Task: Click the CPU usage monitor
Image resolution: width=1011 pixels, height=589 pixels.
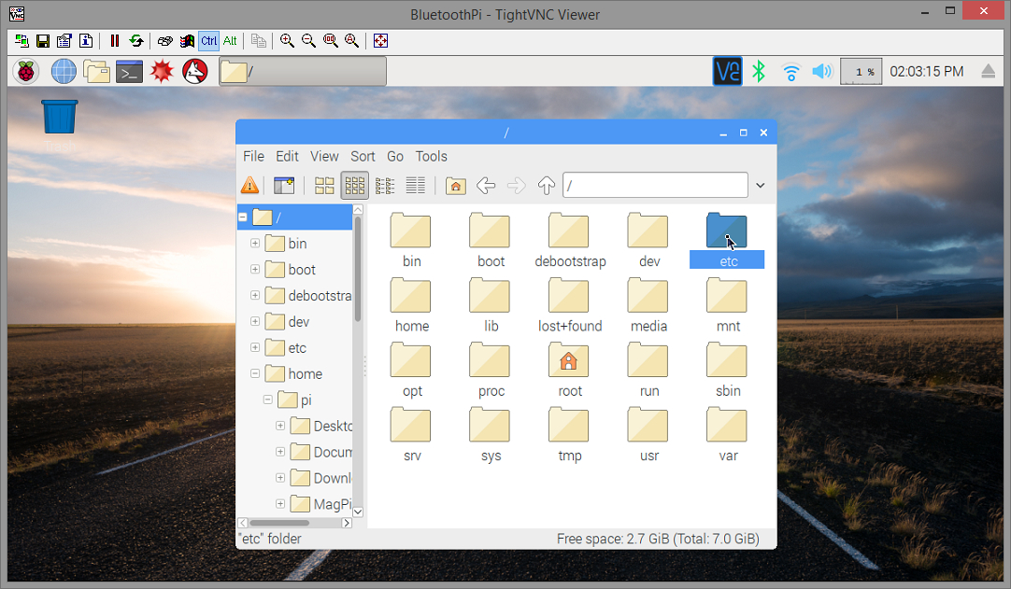Action: coord(861,72)
